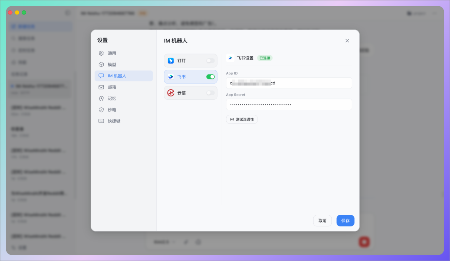Viewport: 450px width, 261px height.
Task: Click the General settings gear icon
Action: point(101,53)
